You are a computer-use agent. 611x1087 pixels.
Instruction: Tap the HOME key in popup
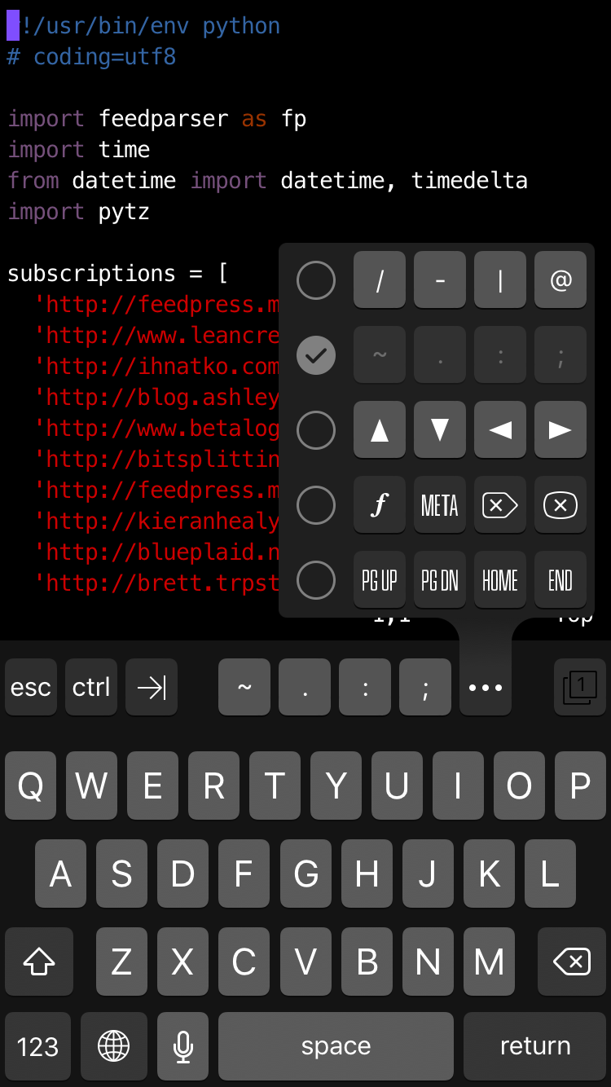pyautogui.click(x=500, y=580)
